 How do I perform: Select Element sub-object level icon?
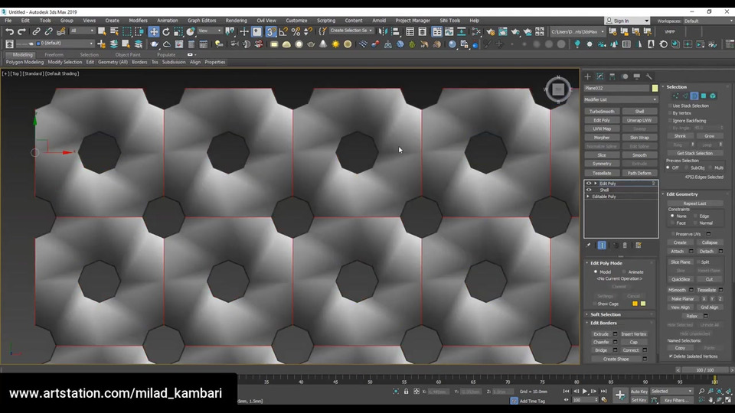point(713,96)
